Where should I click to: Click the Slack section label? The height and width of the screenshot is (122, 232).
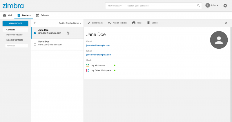[89, 60]
